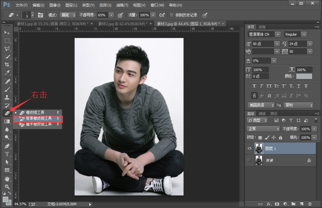
Task: Click the delete layer trash icon
Action: [x=309, y=204]
